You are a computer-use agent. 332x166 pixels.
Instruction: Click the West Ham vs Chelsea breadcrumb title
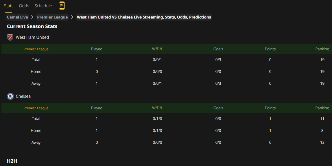(144, 17)
